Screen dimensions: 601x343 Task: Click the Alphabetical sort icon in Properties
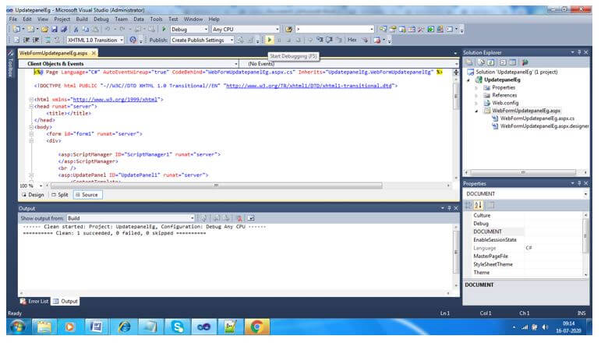[478, 205]
